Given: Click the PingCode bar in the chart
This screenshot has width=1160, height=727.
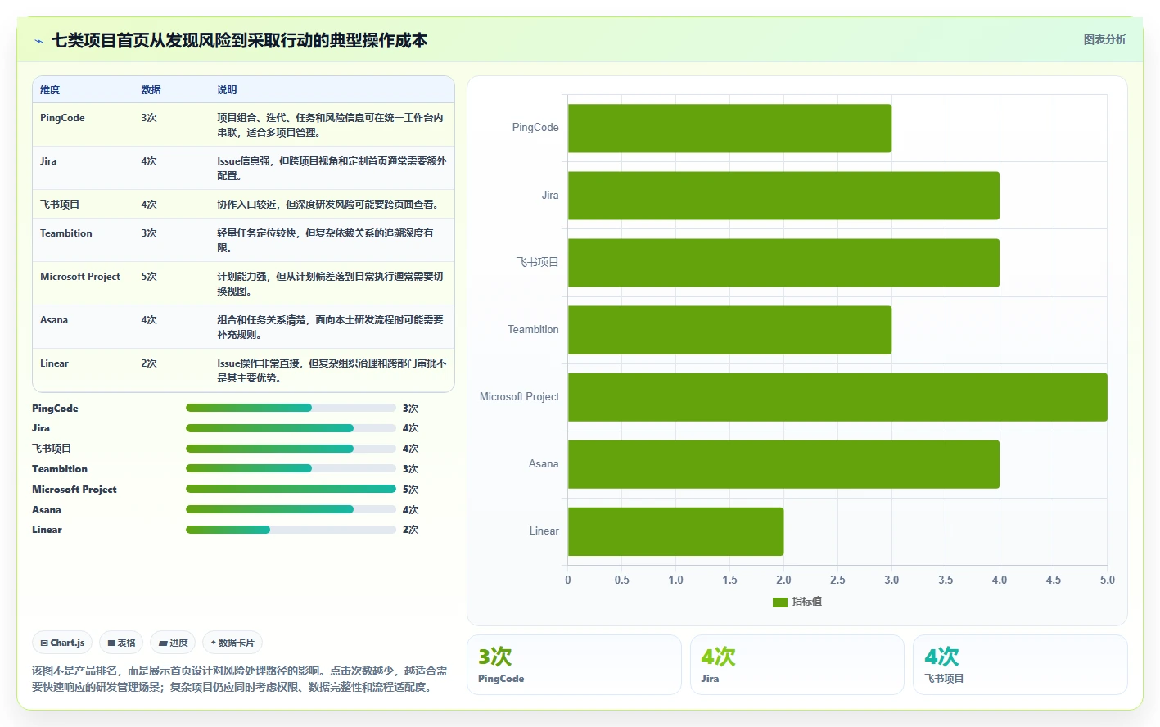Looking at the screenshot, I should 729,128.
